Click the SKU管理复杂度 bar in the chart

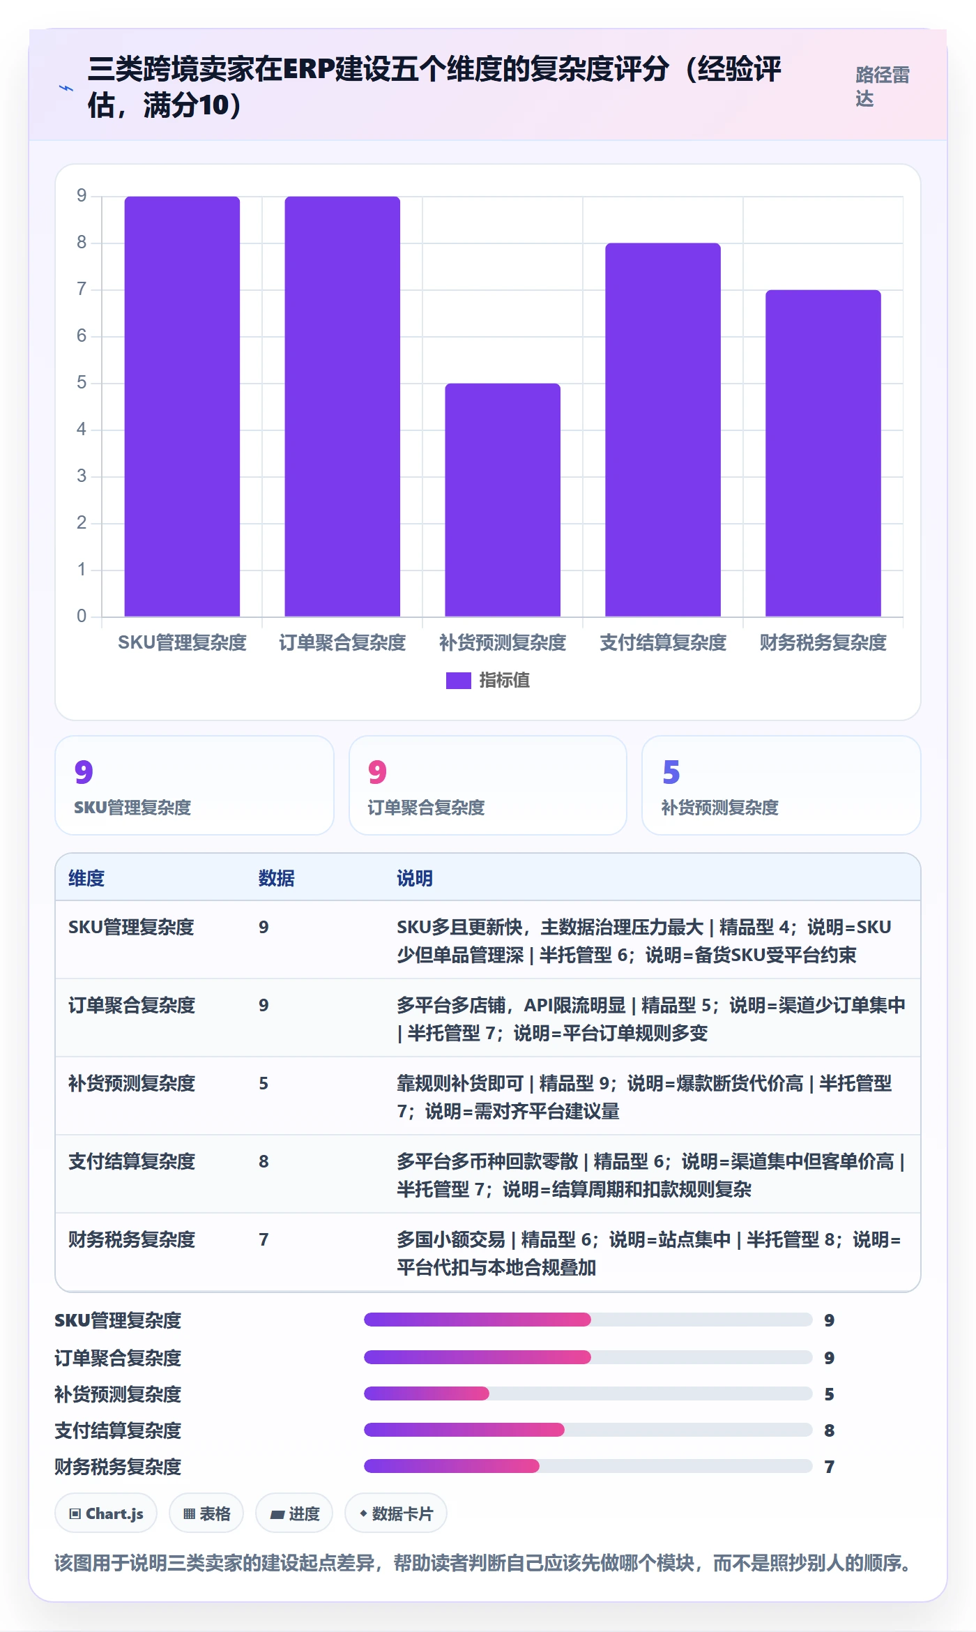pyautogui.click(x=182, y=407)
